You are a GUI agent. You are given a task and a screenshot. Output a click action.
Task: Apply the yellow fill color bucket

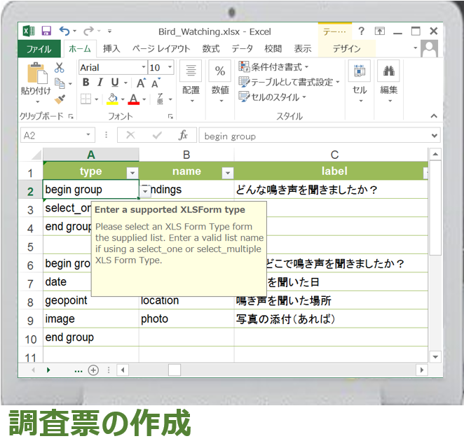point(112,99)
